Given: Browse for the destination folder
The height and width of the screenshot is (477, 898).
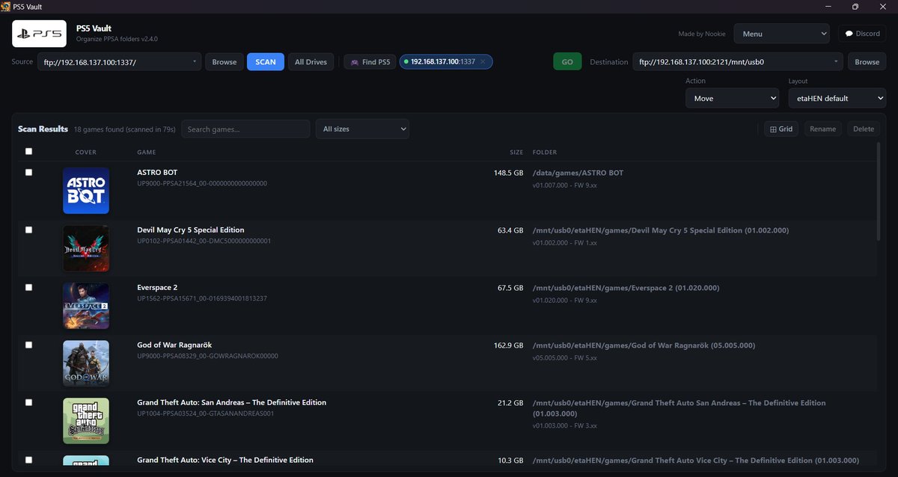Looking at the screenshot, I should point(867,62).
